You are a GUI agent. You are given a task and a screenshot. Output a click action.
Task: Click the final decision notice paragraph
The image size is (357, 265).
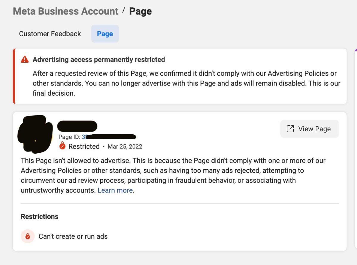click(187, 83)
